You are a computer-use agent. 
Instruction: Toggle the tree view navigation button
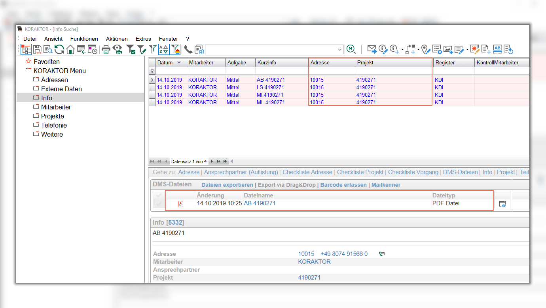point(26,49)
